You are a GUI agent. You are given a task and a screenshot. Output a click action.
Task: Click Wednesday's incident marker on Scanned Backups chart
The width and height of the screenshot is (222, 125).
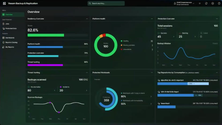click(x=50, y=103)
